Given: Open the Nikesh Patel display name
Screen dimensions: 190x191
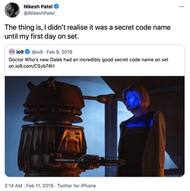Looking at the screenshot, I should tap(38, 6).
